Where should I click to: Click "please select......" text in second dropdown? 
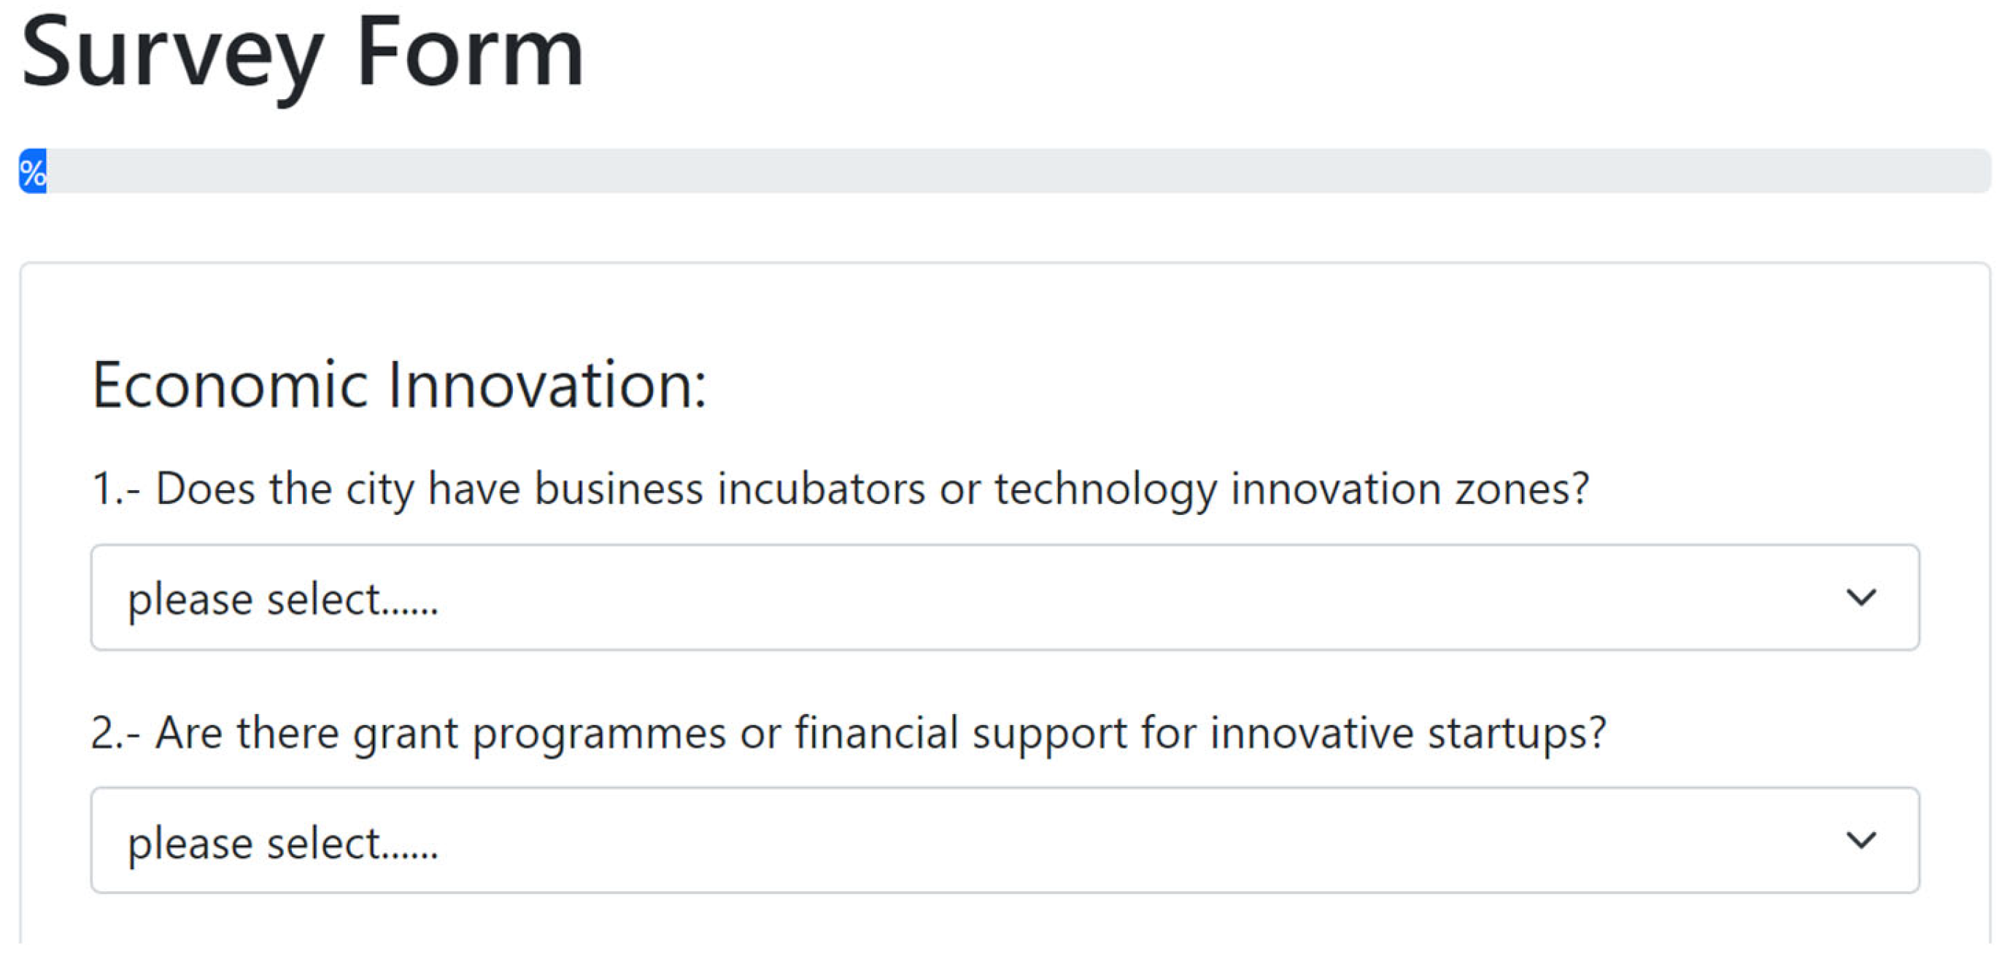pyautogui.click(x=283, y=844)
